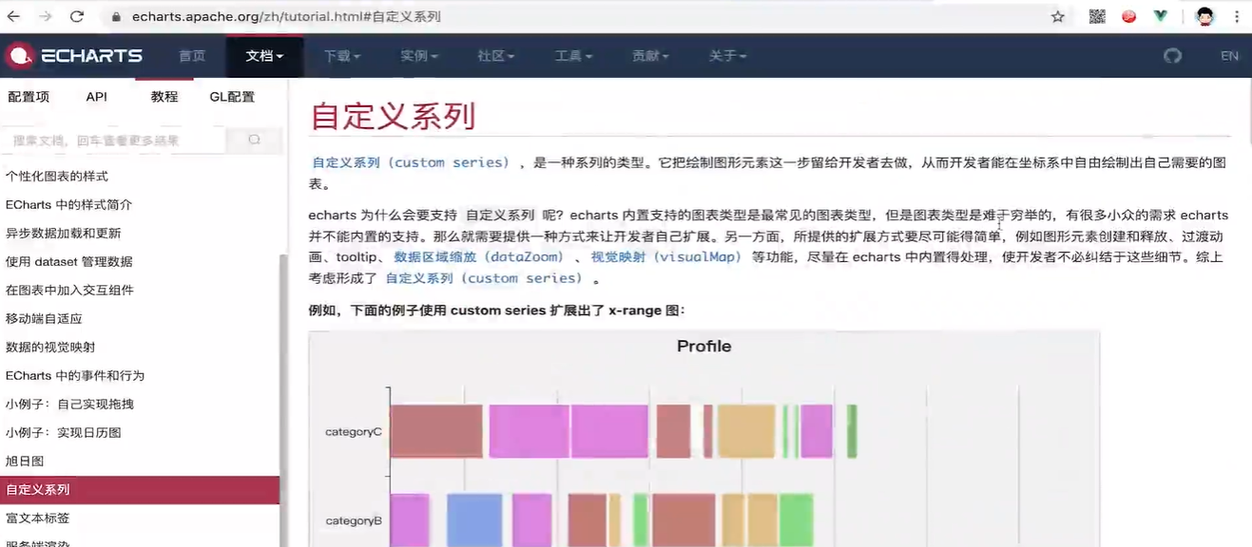Screen dimensions: 1252x547
Task: Bookmark this page with the star icon
Action: (1057, 16)
